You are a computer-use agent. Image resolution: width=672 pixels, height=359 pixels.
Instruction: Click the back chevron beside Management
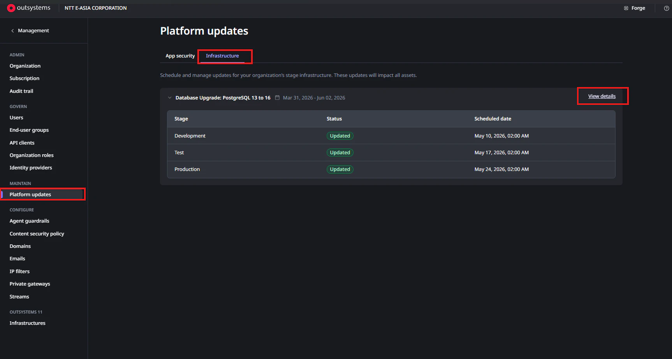pos(12,31)
